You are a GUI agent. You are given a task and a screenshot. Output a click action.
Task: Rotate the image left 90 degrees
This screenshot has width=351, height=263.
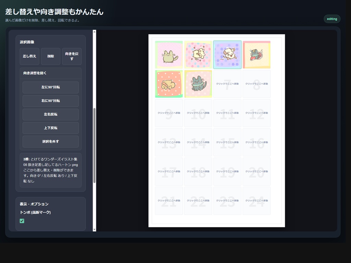(50, 87)
